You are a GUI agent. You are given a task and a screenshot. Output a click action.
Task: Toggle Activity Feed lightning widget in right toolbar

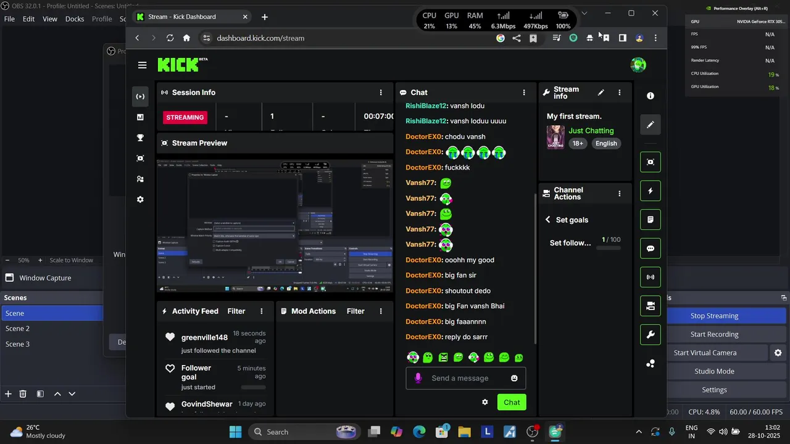tap(651, 191)
